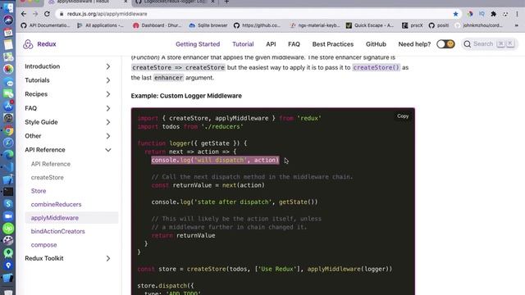Image resolution: width=525 pixels, height=295 pixels.
Task: Click "Example: Custom Logger Middleware" heading
Action: pyautogui.click(x=186, y=96)
